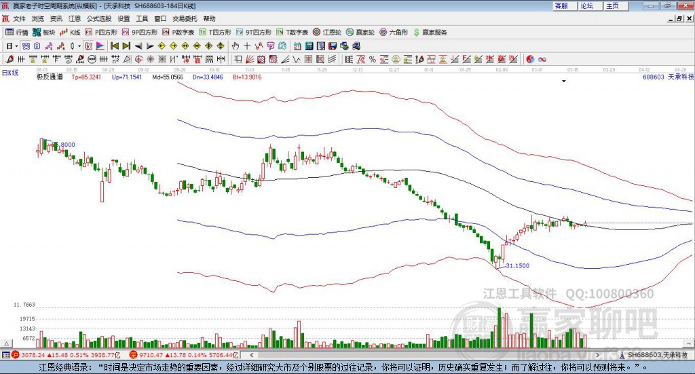695x374 pixels.
Task: Click the 客服 button in title bar
Action: click(x=565, y=5)
